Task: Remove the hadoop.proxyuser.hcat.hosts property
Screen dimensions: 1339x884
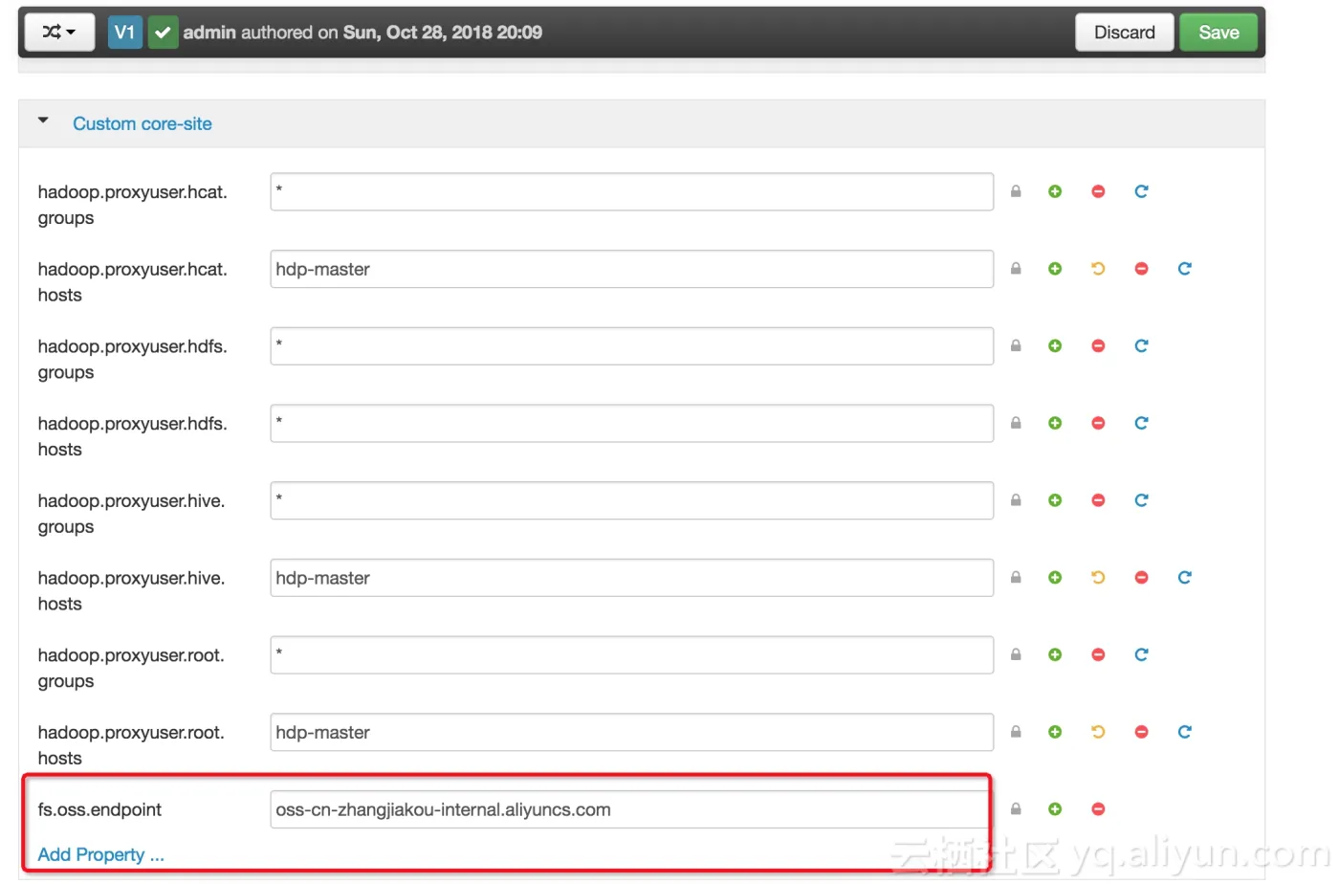Action: click(1141, 269)
